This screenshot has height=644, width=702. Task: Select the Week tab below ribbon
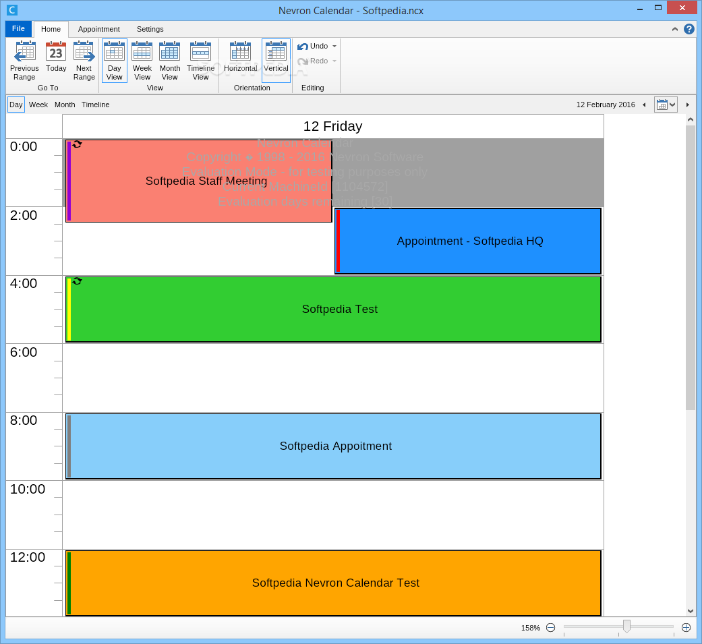point(38,105)
